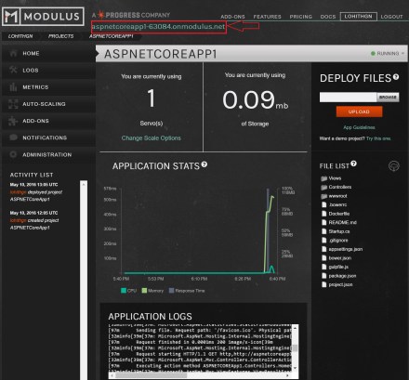Toggle Memory legend color swatch
409x380 pixels.
144,291
